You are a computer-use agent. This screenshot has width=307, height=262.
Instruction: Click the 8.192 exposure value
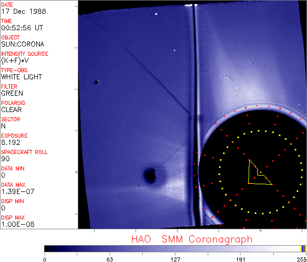coord(10,142)
